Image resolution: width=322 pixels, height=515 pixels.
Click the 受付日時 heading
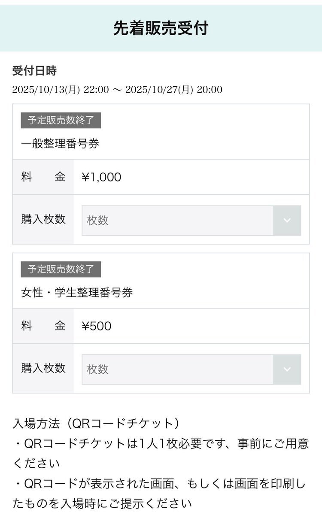pyautogui.click(x=34, y=71)
